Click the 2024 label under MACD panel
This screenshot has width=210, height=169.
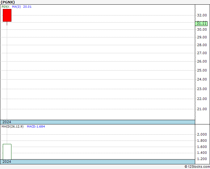click(x=7, y=162)
